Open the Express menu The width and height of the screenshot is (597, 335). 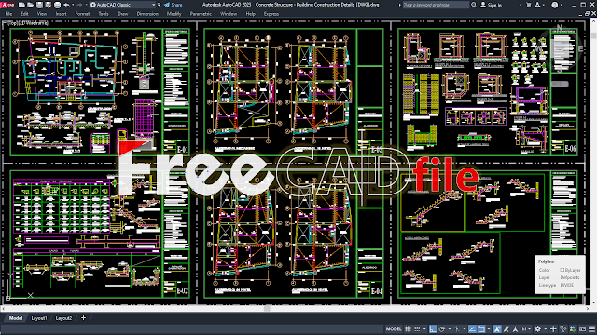271,14
